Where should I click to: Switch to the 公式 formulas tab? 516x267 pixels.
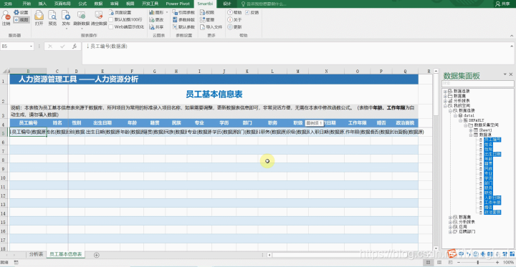(x=83, y=4)
